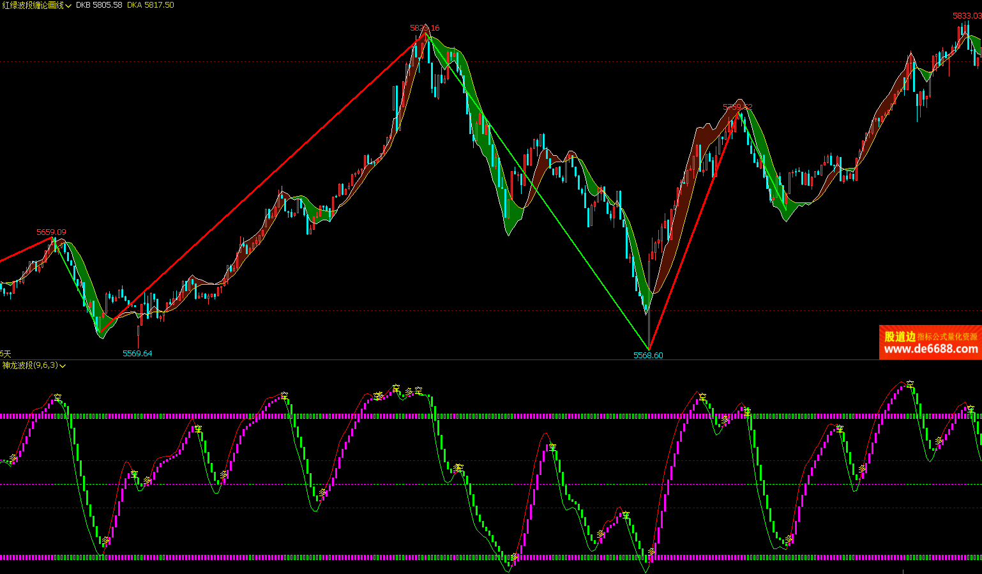Select the 5569.64 low price label

pyautogui.click(x=137, y=353)
